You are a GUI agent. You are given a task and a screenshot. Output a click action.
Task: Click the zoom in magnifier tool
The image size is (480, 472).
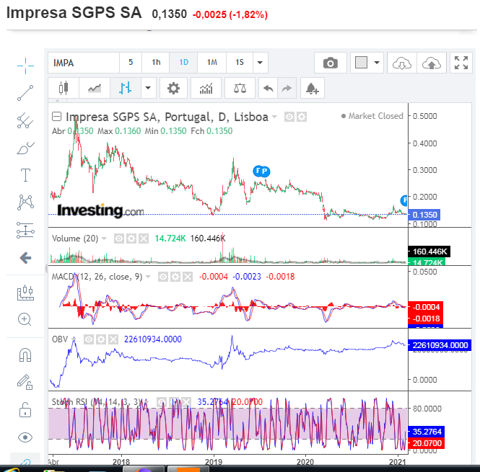coord(25,320)
